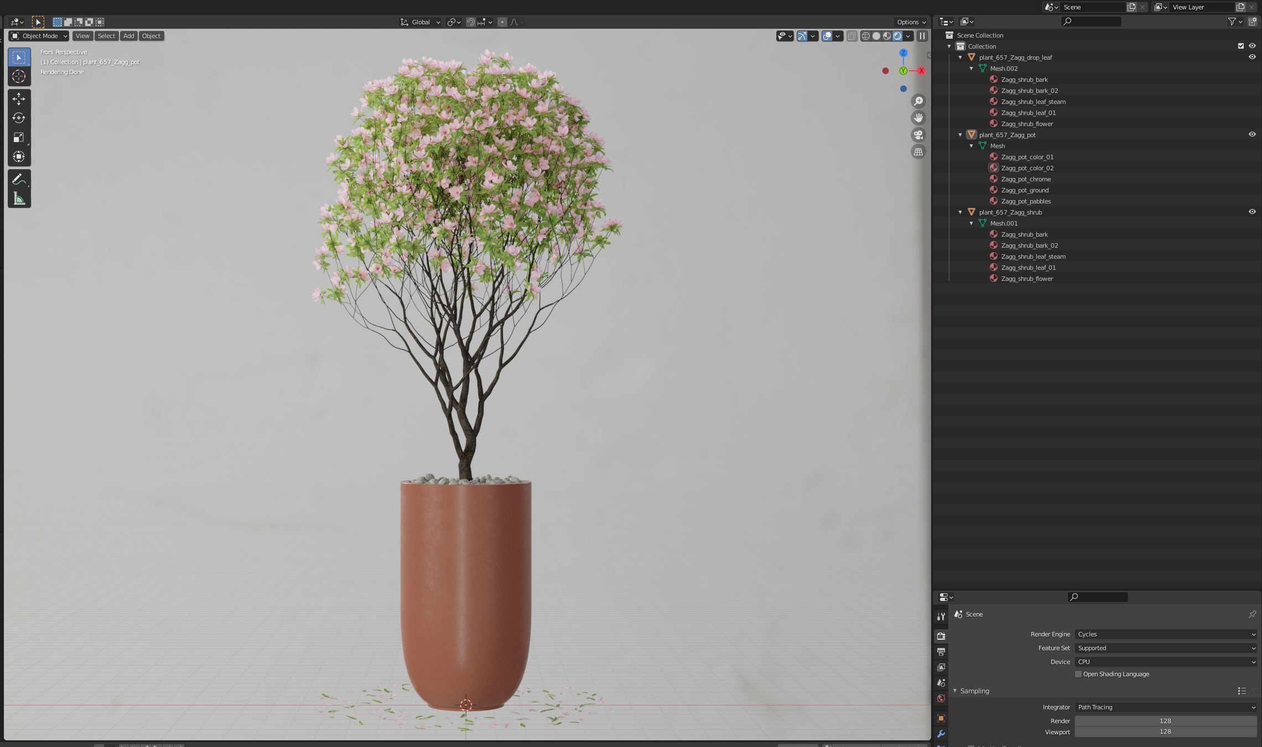Switch to rendered viewport shading

(x=897, y=36)
